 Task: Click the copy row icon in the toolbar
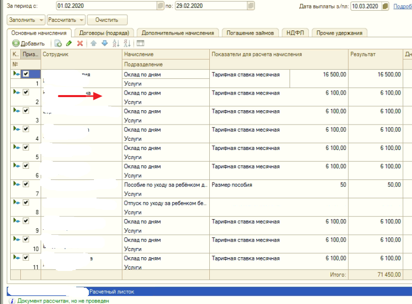click(58, 44)
